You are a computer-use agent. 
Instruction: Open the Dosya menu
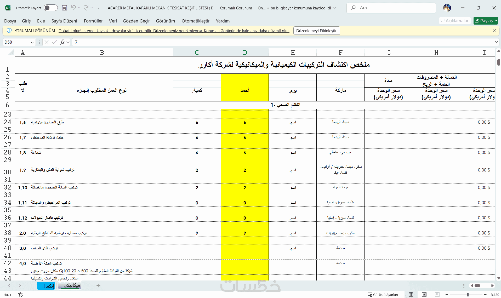pos(10,21)
